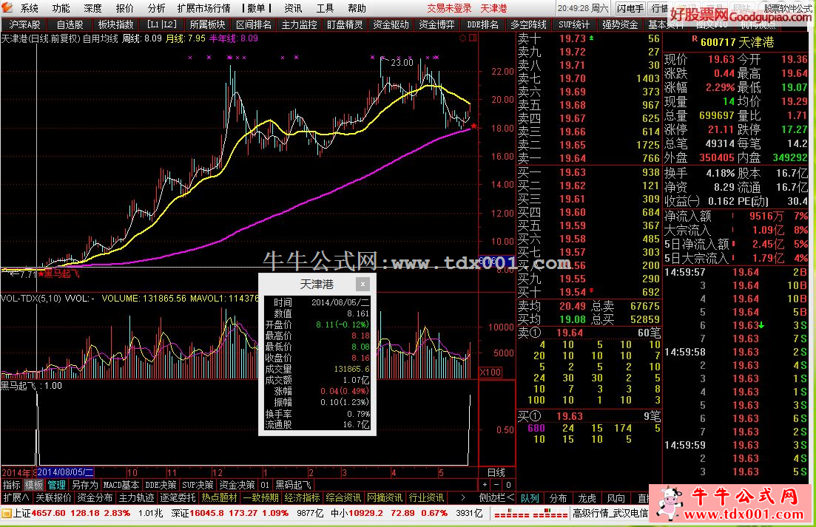The image size is (816, 527).
Task: Switch to the 资金决策 template
Action: tap(237, 485)
